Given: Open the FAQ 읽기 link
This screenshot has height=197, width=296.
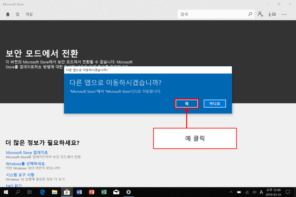Looking at the screenshot, I should (14, 186).
